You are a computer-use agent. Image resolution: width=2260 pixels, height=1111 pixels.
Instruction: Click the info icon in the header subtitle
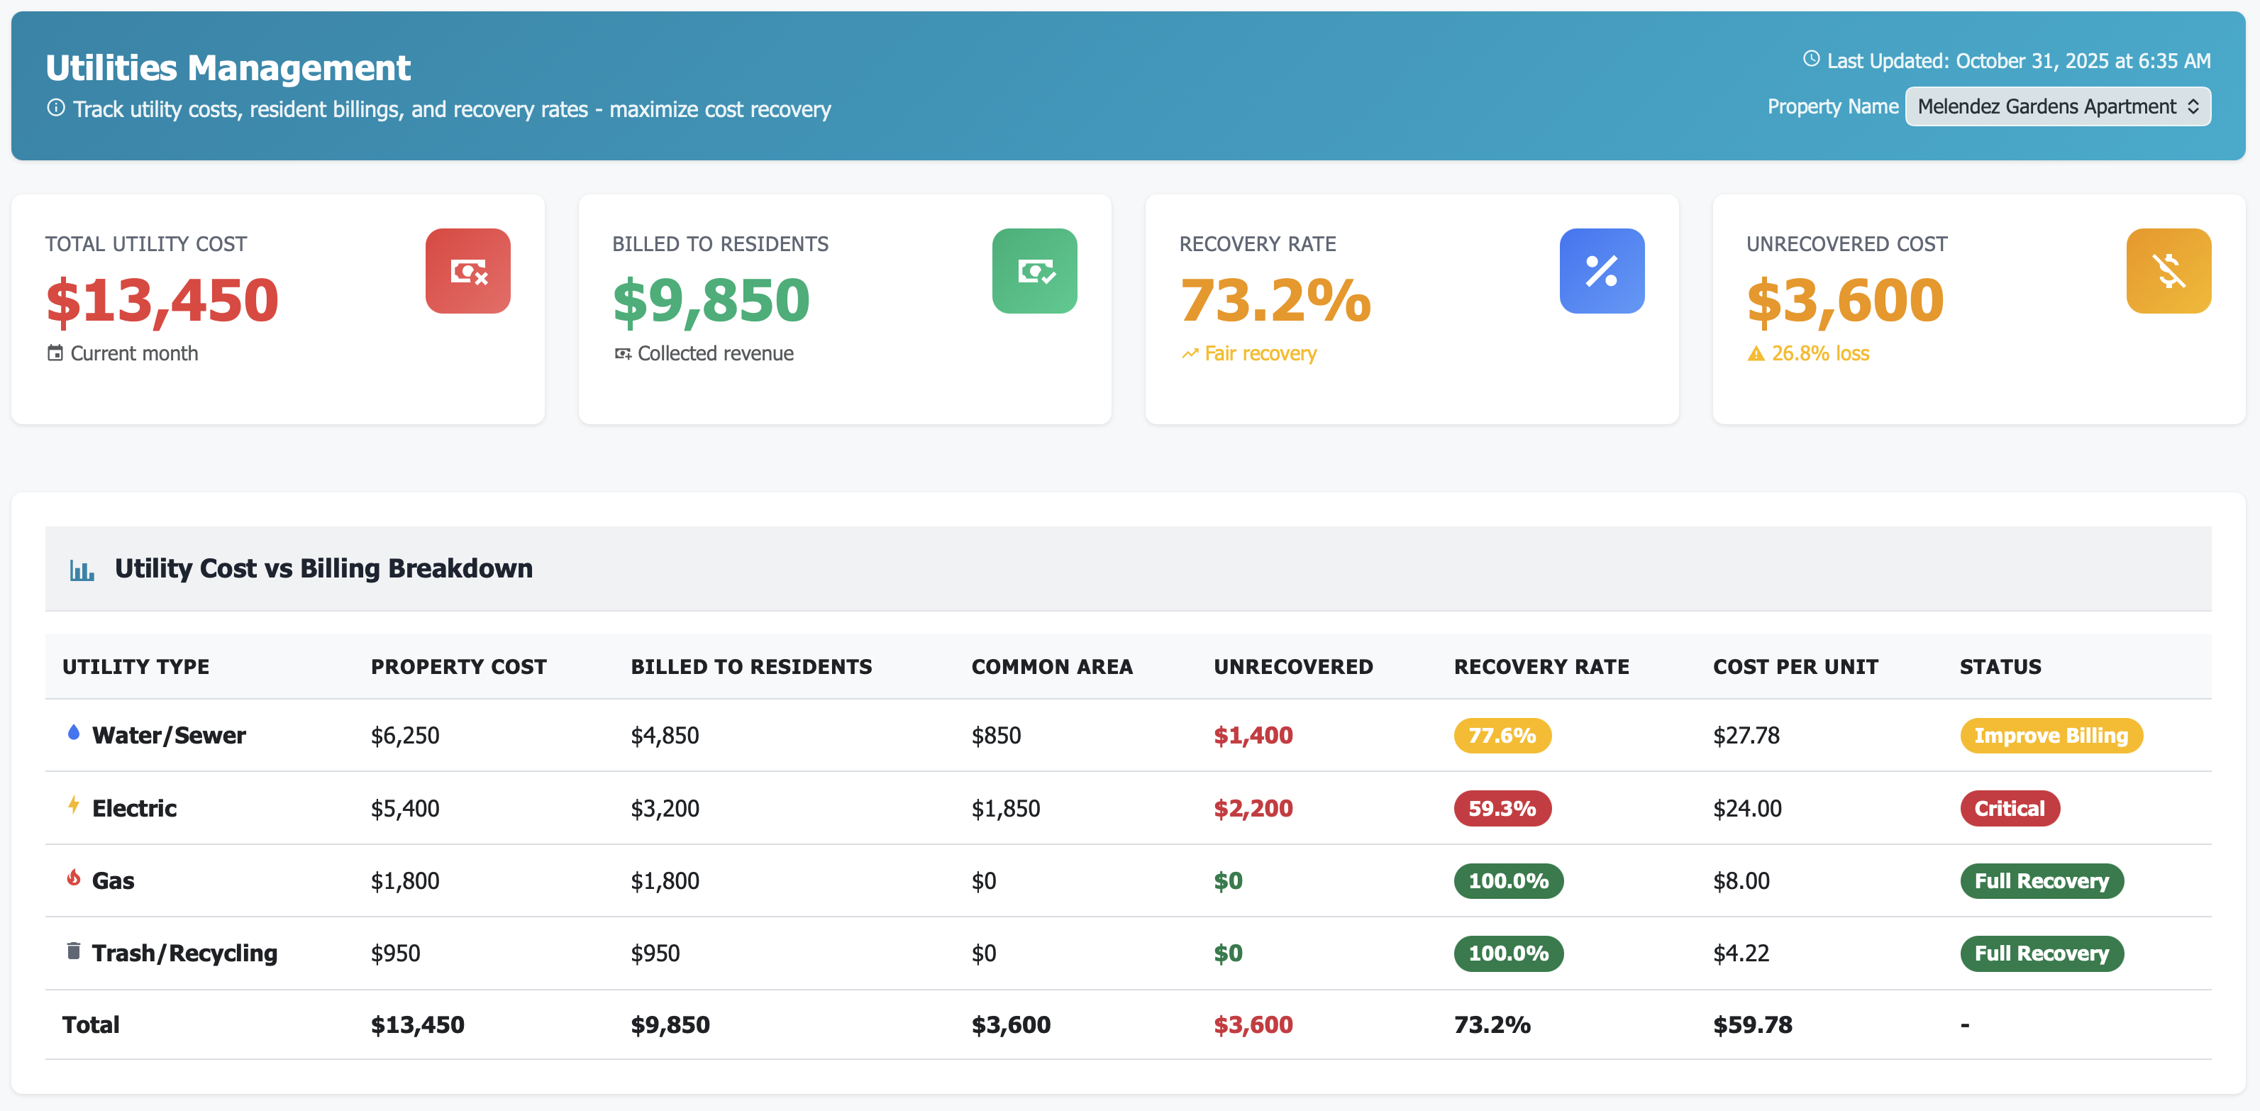pos(55,109)
